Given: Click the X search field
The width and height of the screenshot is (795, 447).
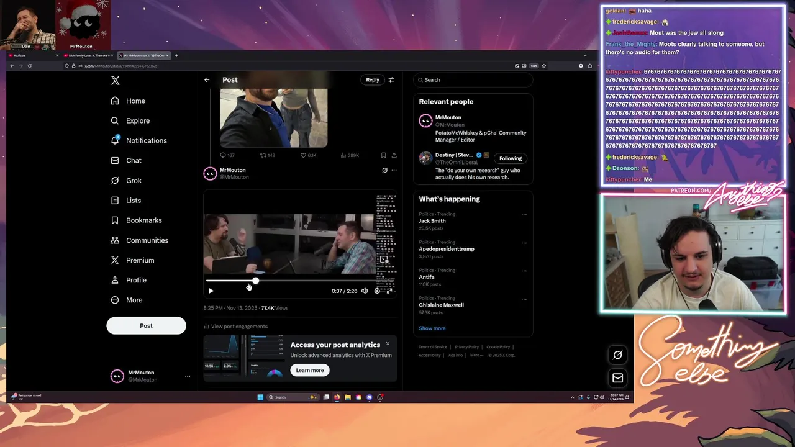Looking at the screenshot, I should point(473,80).
